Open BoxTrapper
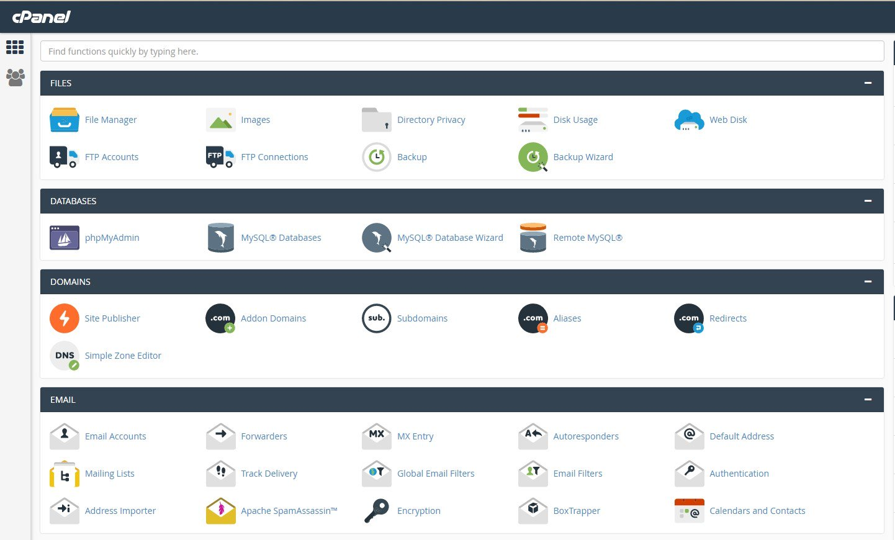This screenshot has height=540, width=895. coord(577,510)
